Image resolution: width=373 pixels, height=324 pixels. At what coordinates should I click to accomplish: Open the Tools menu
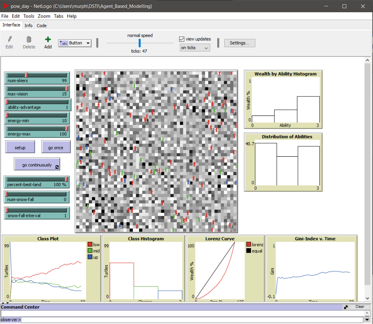tap(29, 16)
